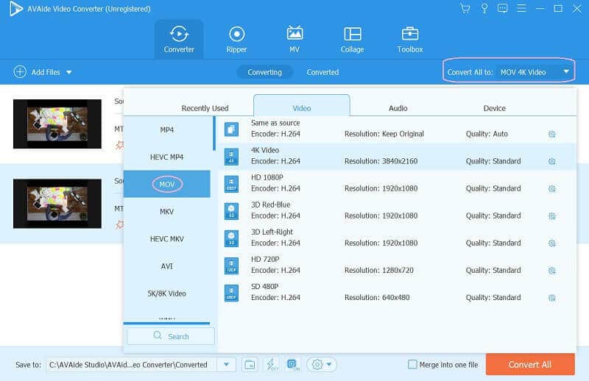This screenshot has width=589, height=381.
Task: Open the hamburger menu icon
Action: (x=521, y=8)
